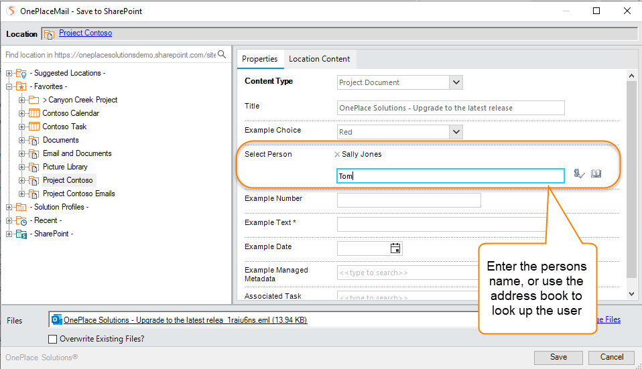Remove Sally Jones using the X icon
The height and width of the screenshot is (369, 642).
point(337,154)
